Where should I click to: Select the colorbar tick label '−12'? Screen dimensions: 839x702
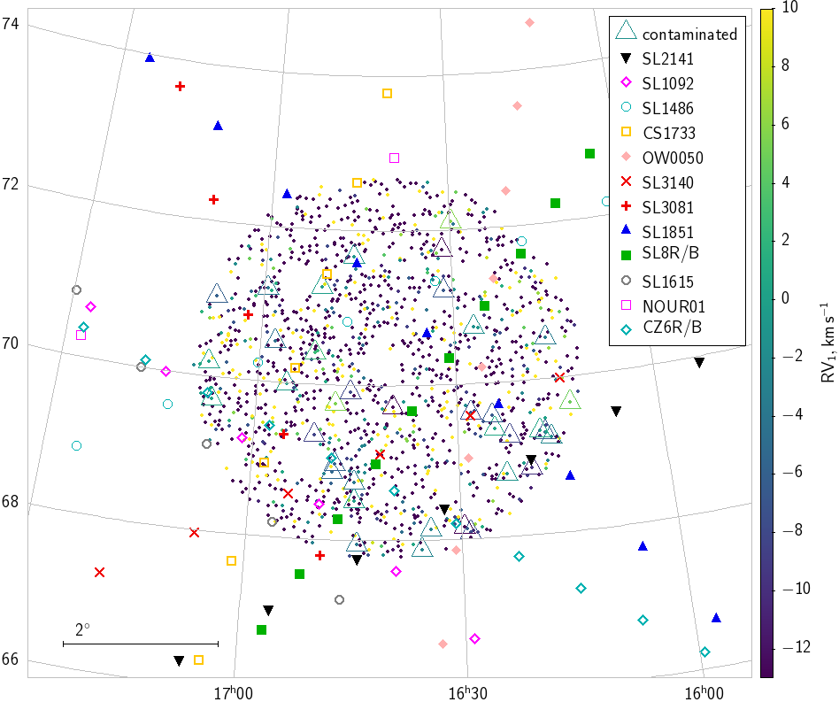click(797, 647)
